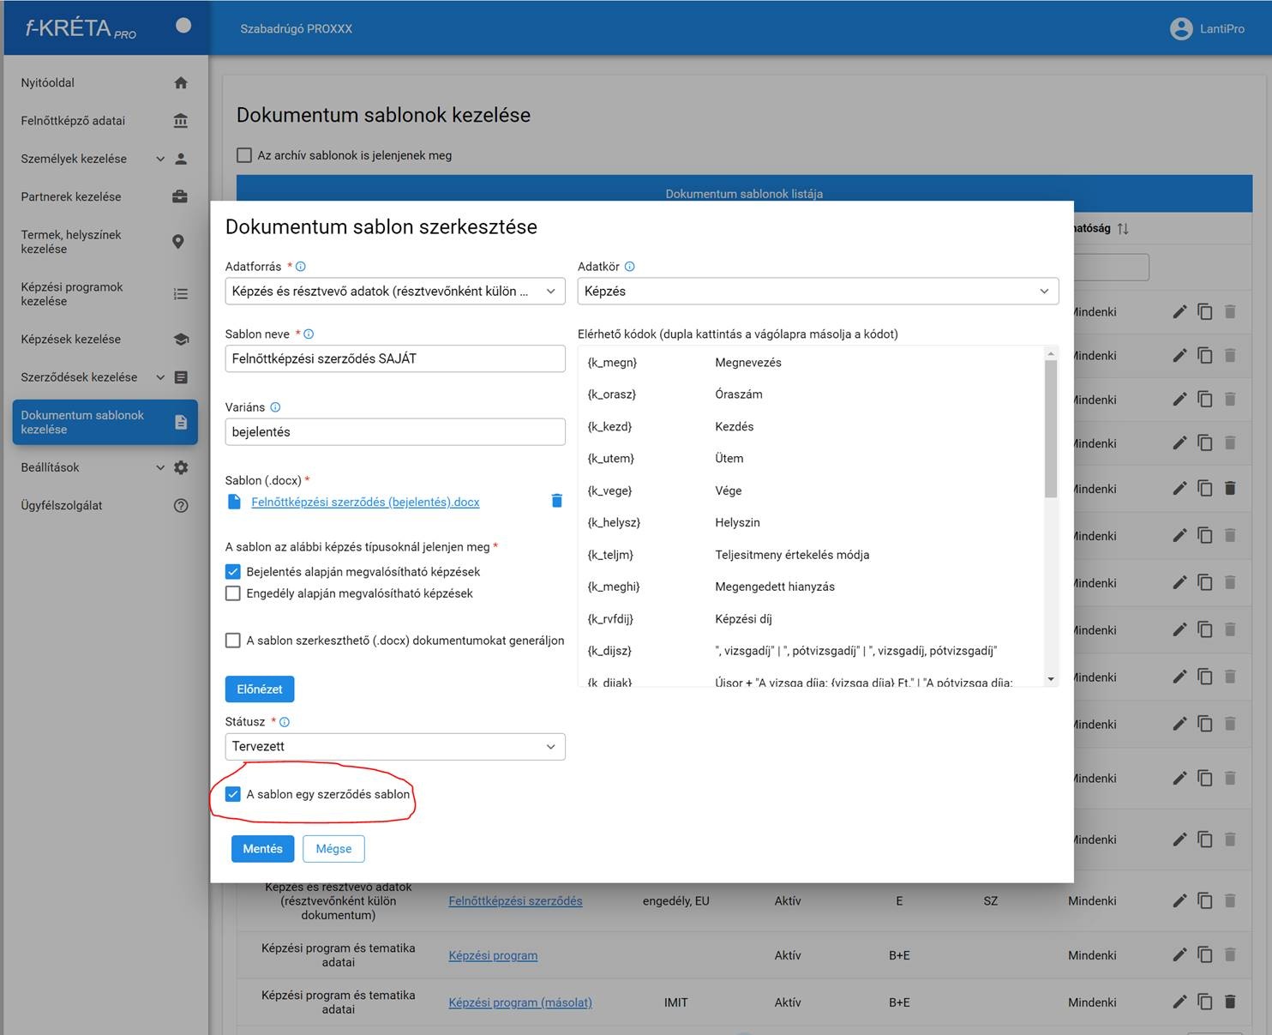
Task: Open the Képzési program (másolat) link
Action: point(520,1002)
